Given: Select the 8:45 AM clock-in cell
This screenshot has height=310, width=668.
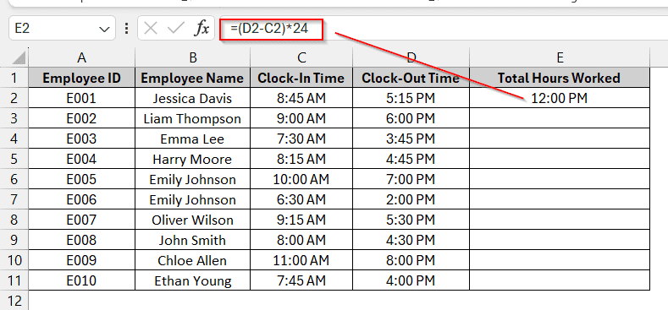Looking at the screenshot, I should tap(301, 98).
